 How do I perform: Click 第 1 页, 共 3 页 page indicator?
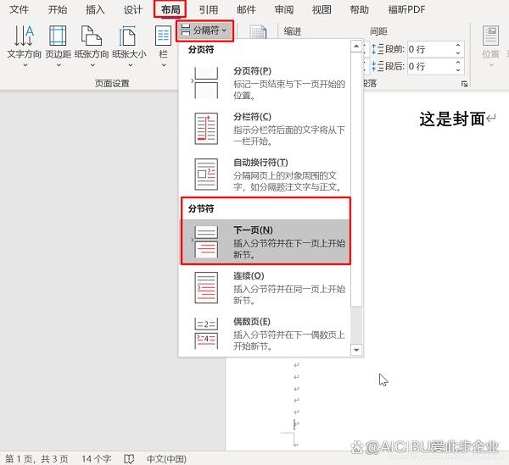click(x=36, y=459)
